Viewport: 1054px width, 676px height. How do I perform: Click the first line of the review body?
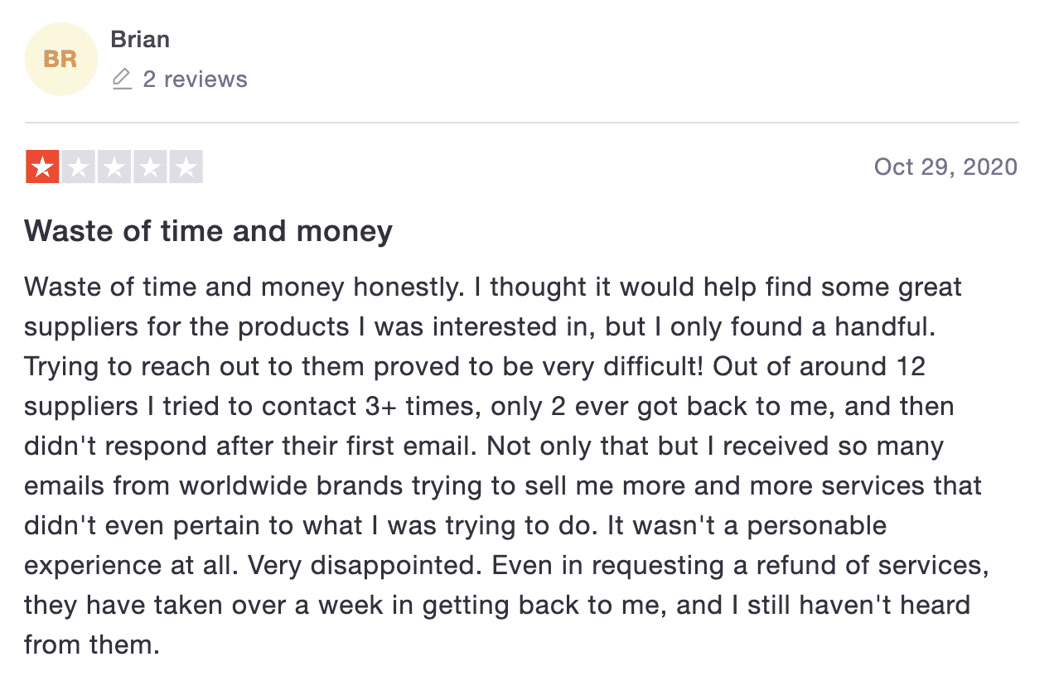(x=493, y=287)
